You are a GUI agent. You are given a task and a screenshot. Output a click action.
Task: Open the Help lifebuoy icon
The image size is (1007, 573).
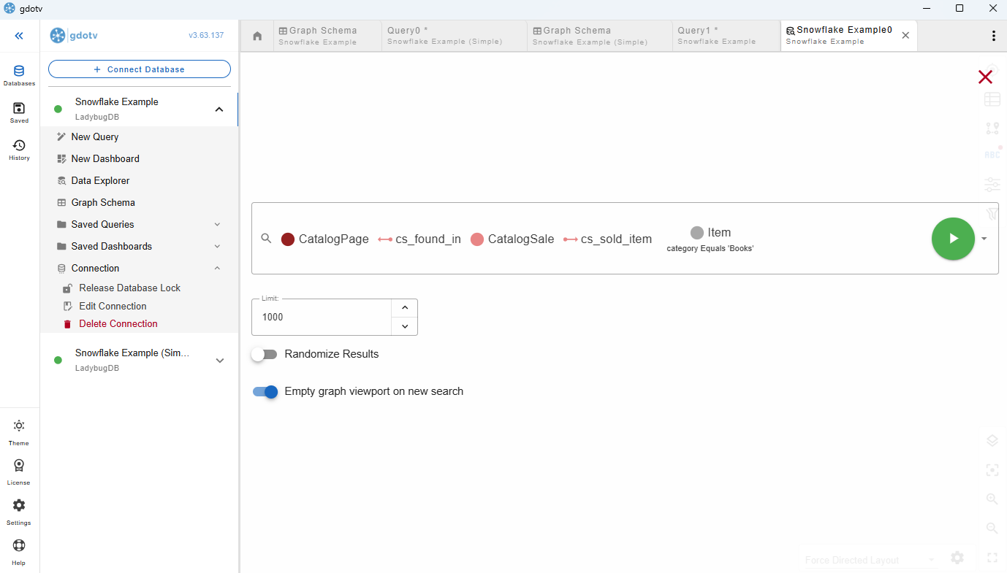pos(19,552)
